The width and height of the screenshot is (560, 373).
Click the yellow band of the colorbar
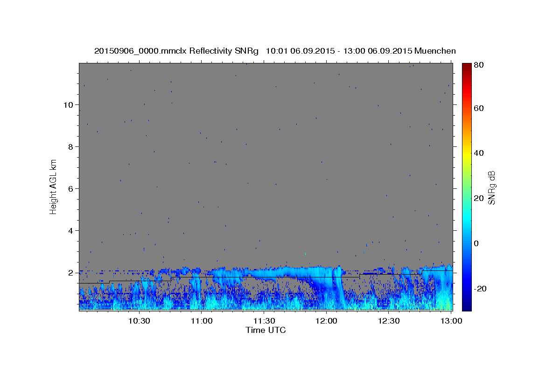(467, 153)
